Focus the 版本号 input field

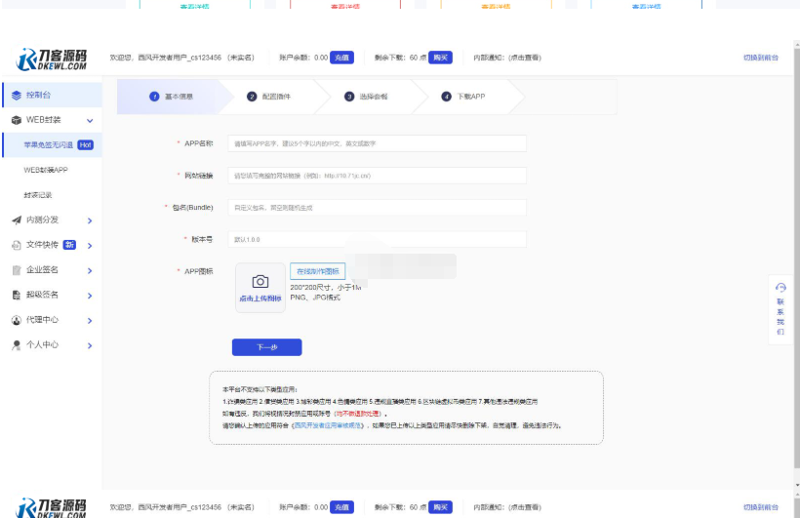click(x=377, y=239)
